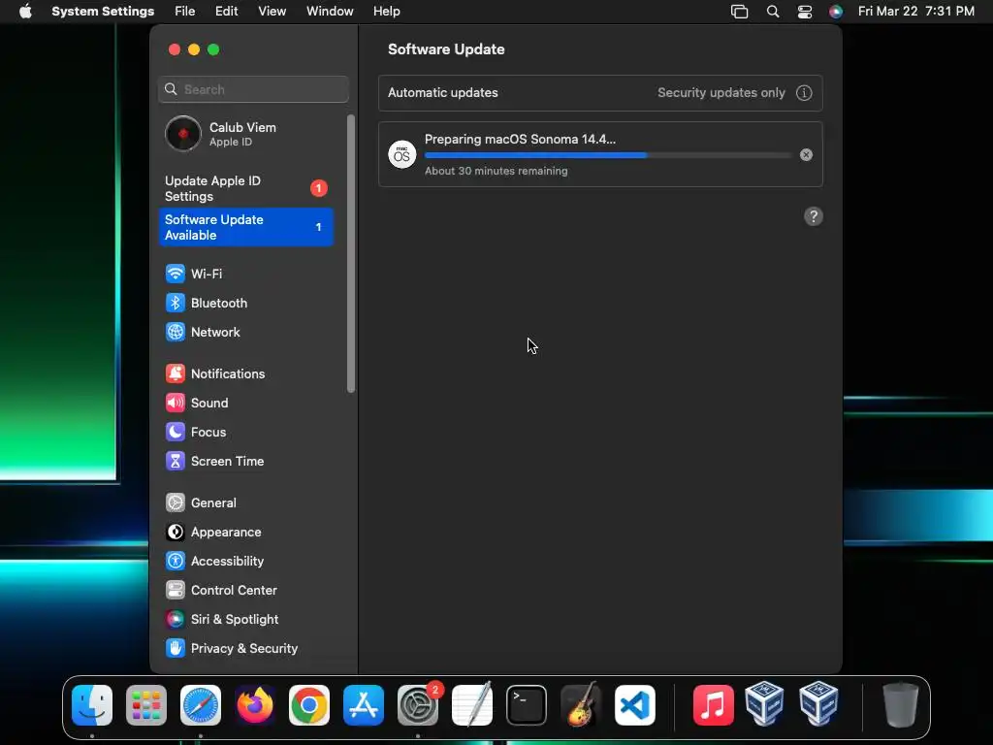This screenshot has width=993, height=745.
Task: Open the Edit menu
Action: (x=226, y=12)
